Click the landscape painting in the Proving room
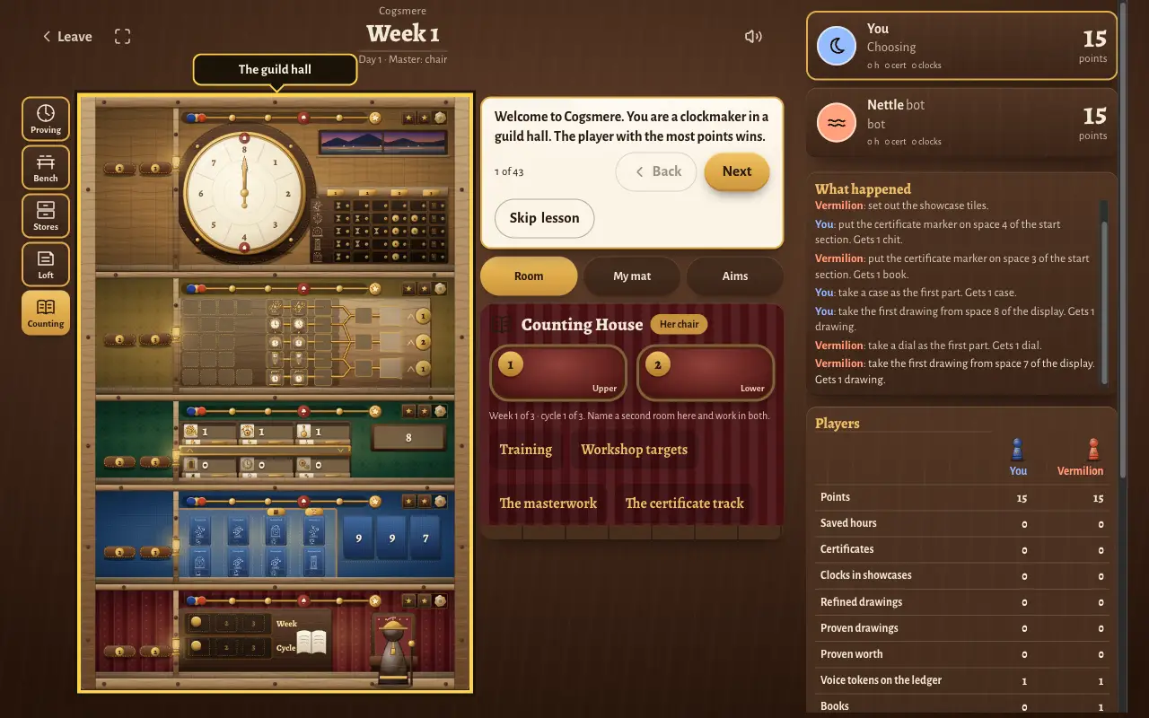The height and width of the screenshot is (718, 1149). (382, 142)
